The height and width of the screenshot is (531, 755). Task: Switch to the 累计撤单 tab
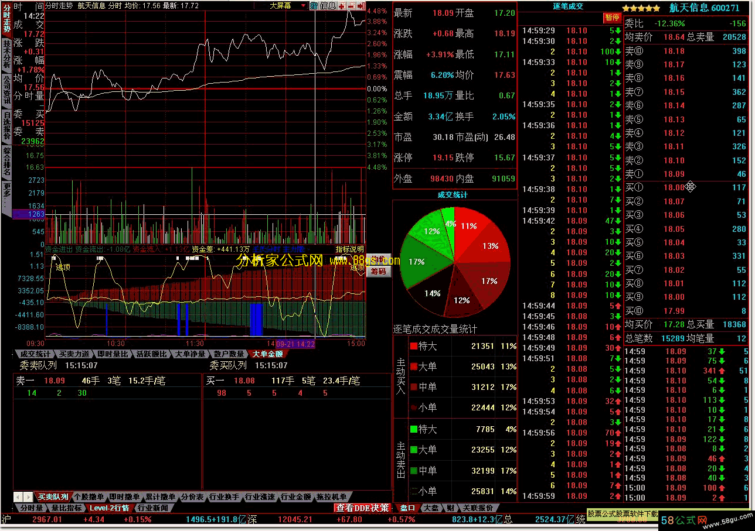(161, 496)
